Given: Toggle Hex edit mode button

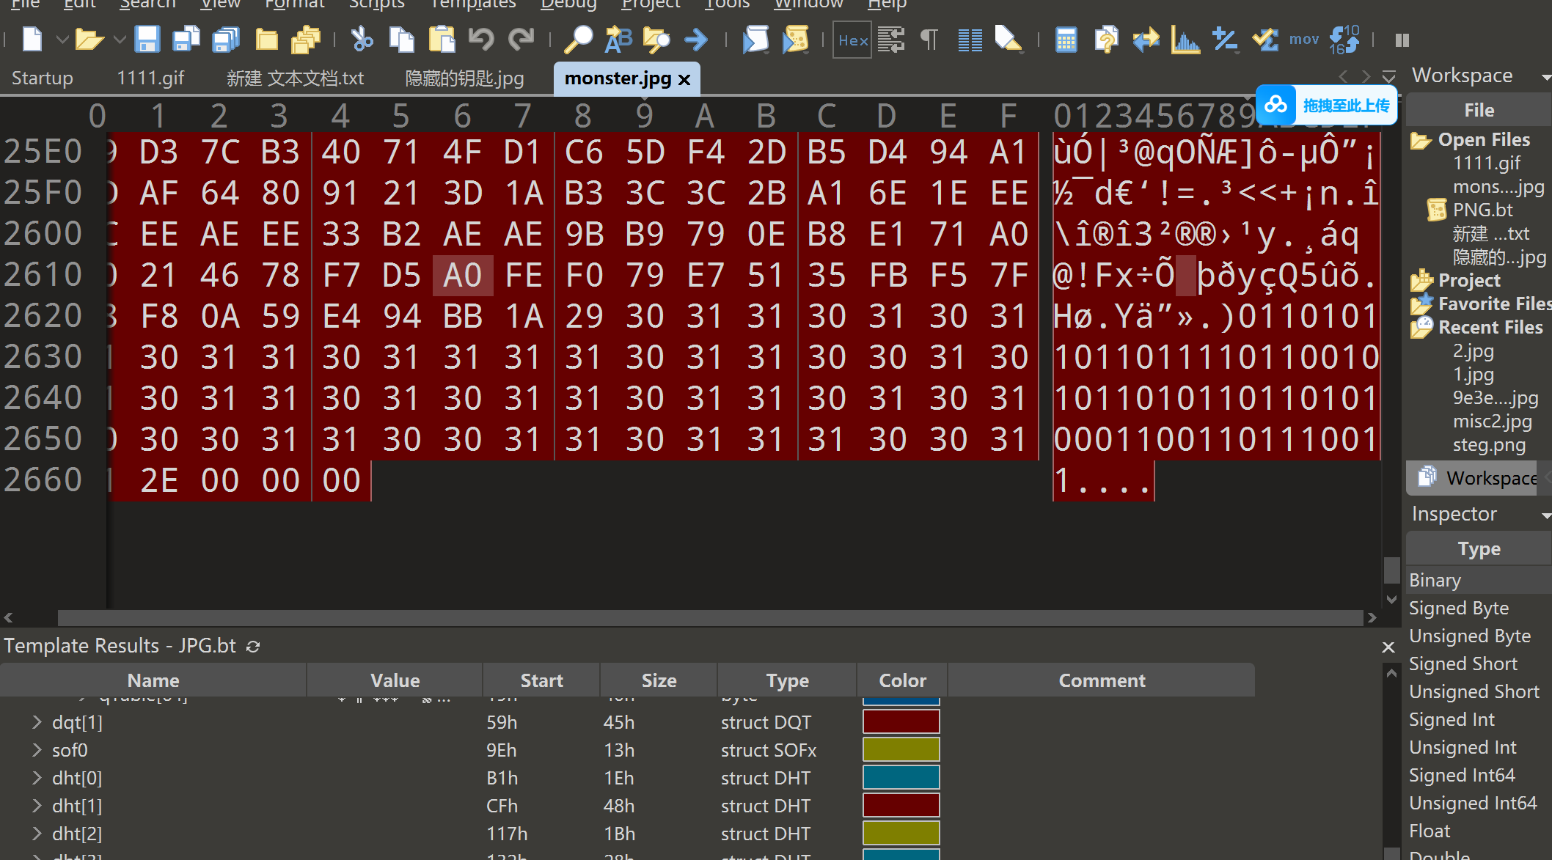Looking at the screenshot, I should [x=852, y=40].
